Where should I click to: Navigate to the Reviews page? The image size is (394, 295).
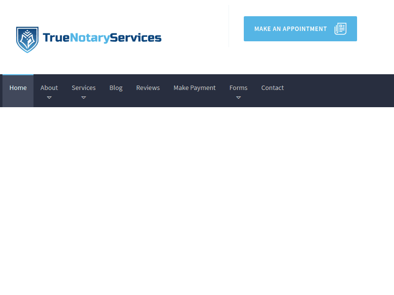pyautogui.click(x=148, y=88)
